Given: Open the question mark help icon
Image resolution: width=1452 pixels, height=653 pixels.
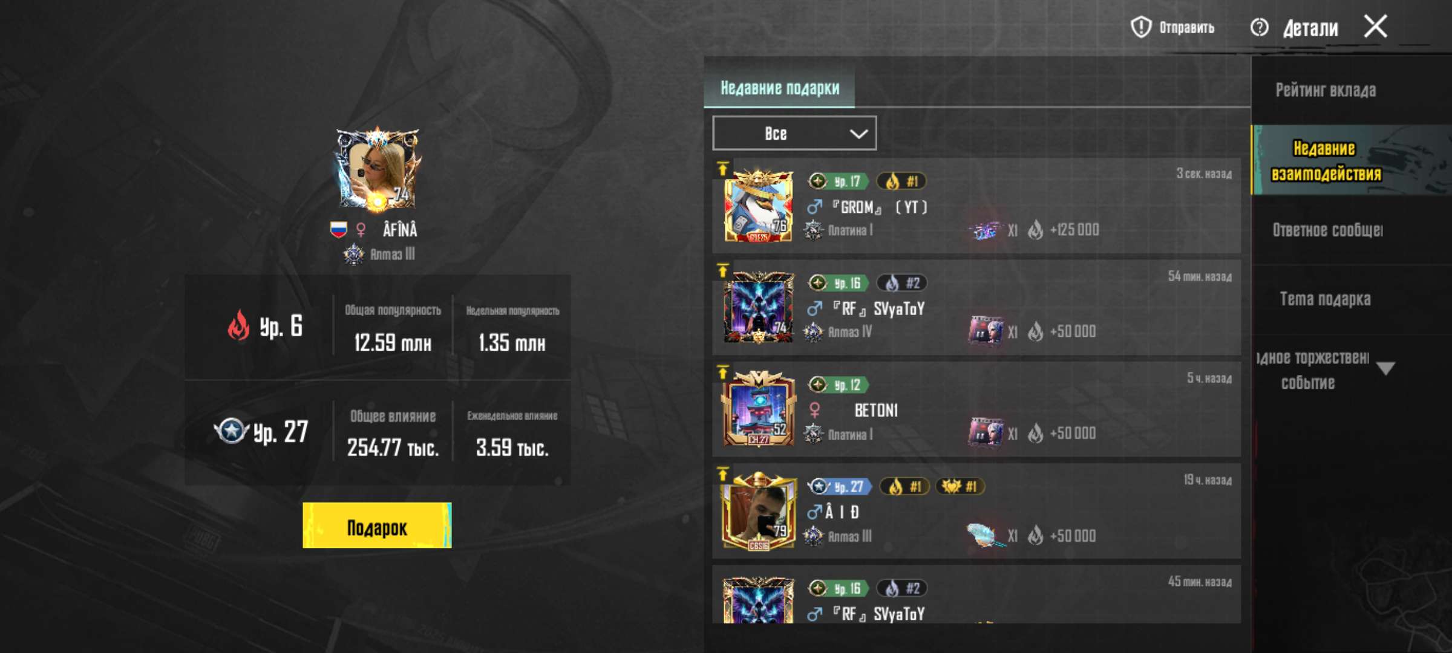Looking at the screenshot, I should coord(1260,27).
